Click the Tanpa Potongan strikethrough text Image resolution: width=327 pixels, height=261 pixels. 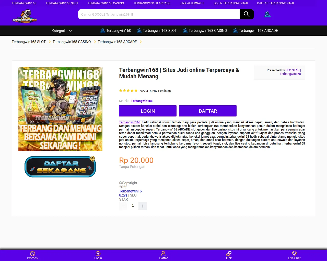(x=132, y=167)
